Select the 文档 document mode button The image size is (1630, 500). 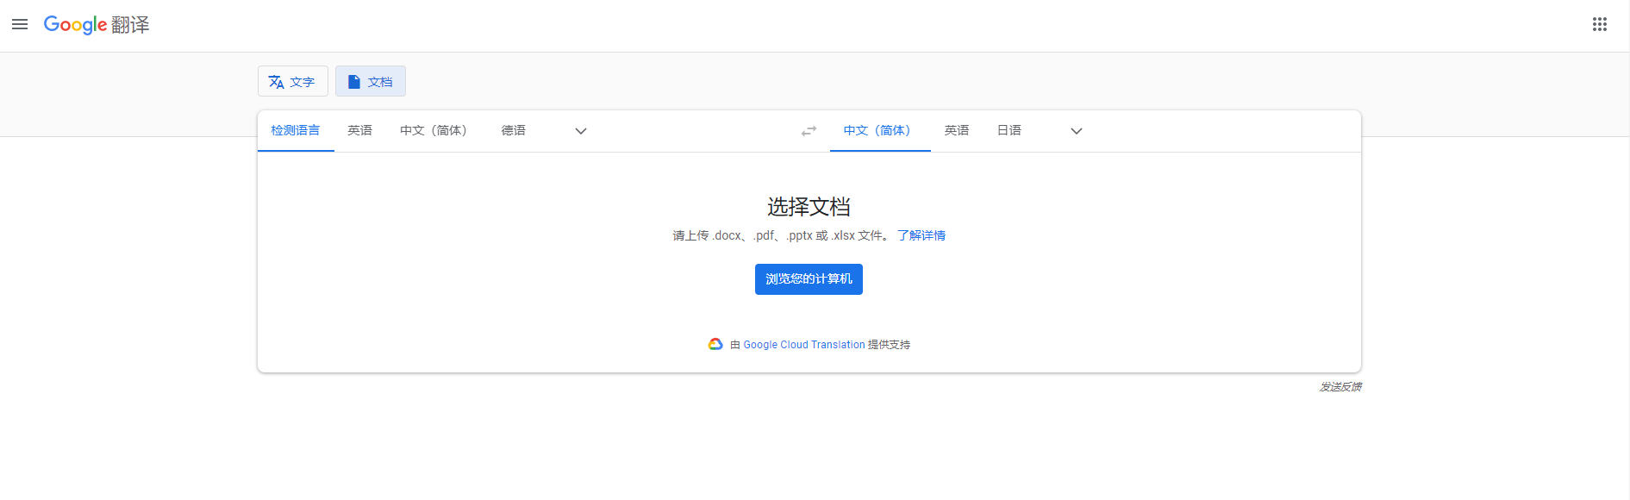tap(371, 82)
